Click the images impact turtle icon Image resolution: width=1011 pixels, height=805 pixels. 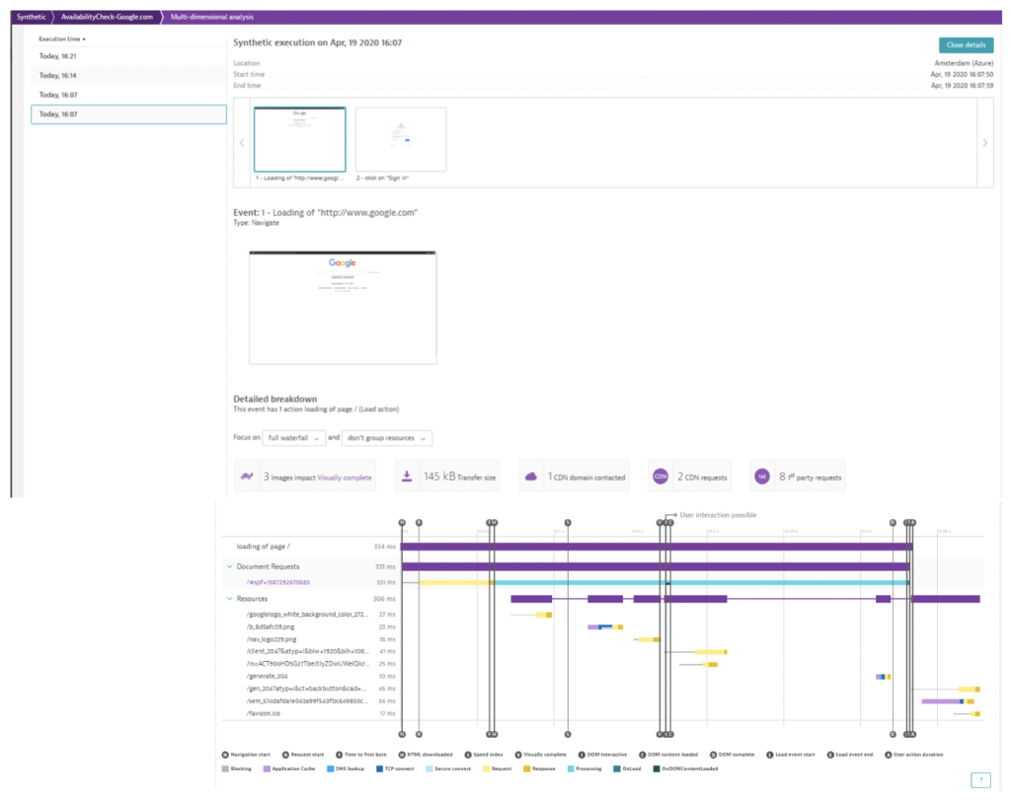click(246, 476)
